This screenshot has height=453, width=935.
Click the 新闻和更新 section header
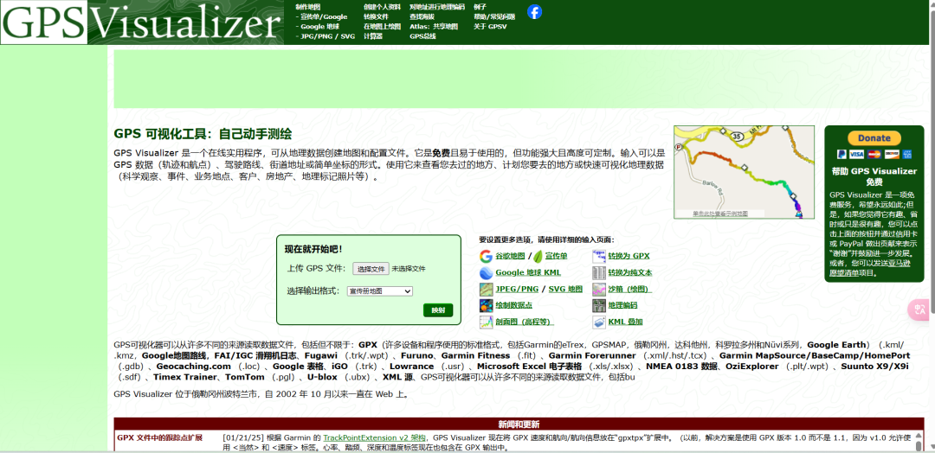click(x=519, y=424)
